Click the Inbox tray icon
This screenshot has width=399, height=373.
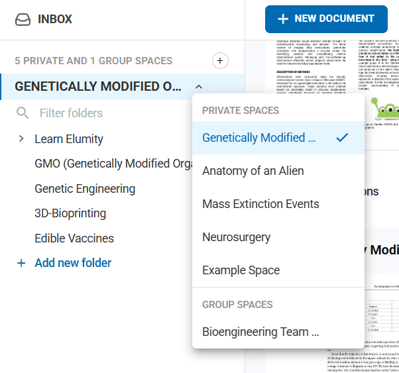(x=23, y=19)
